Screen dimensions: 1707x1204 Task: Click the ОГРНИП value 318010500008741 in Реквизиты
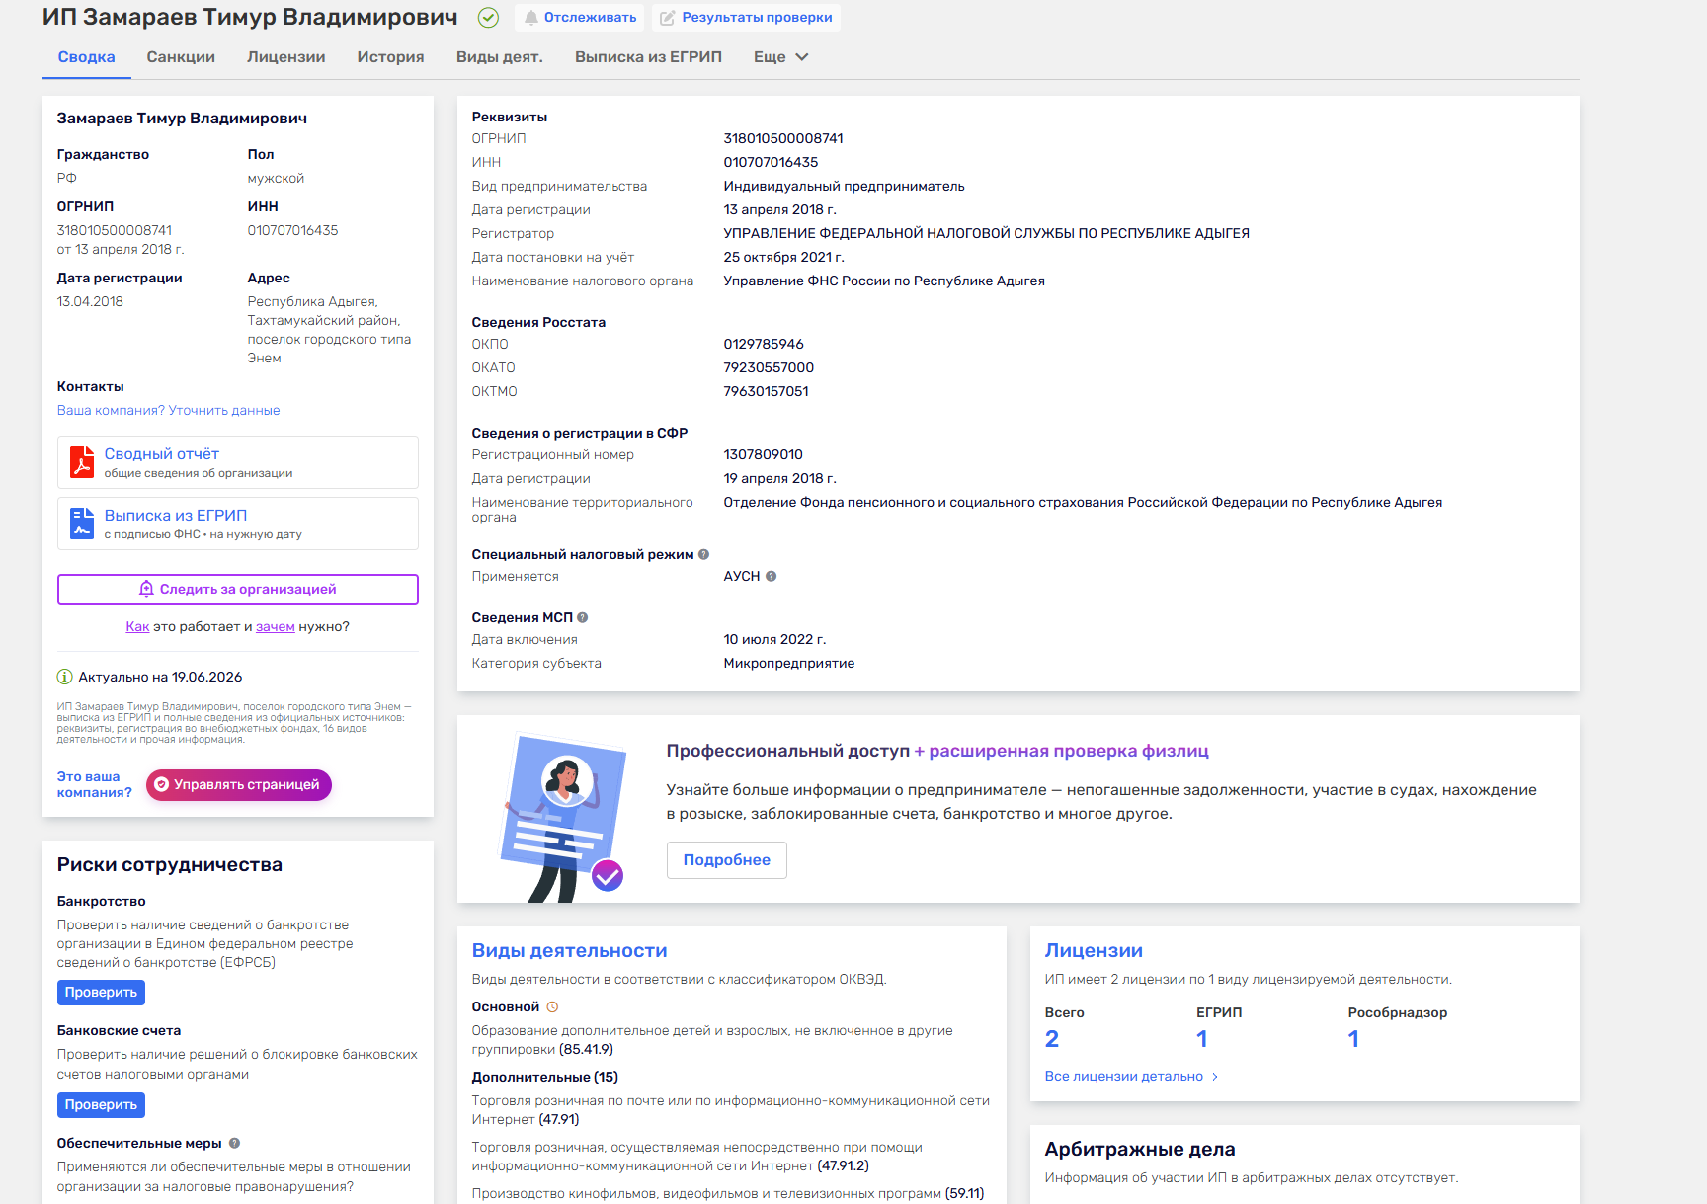783,138
